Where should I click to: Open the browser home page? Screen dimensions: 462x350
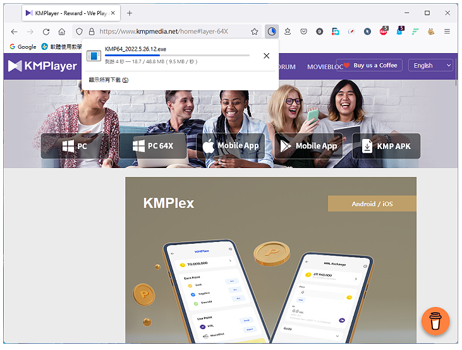click(62, 32)
